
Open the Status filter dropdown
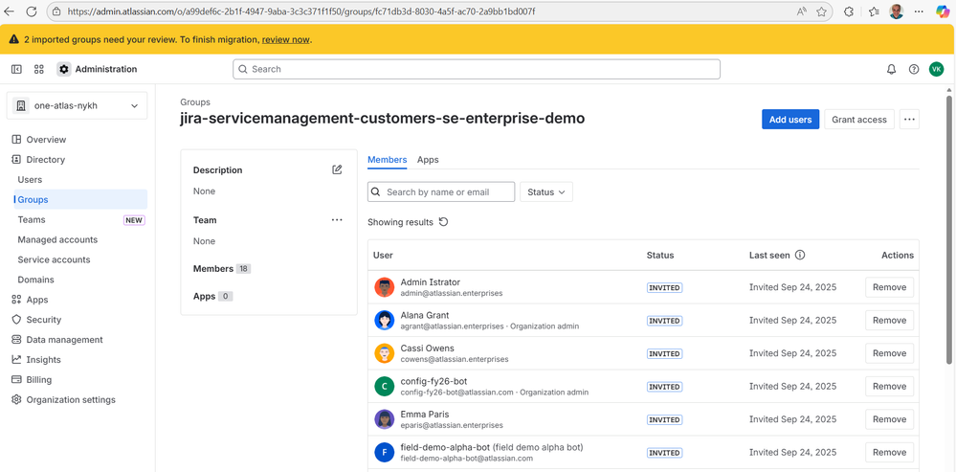(x=546, y=192)
